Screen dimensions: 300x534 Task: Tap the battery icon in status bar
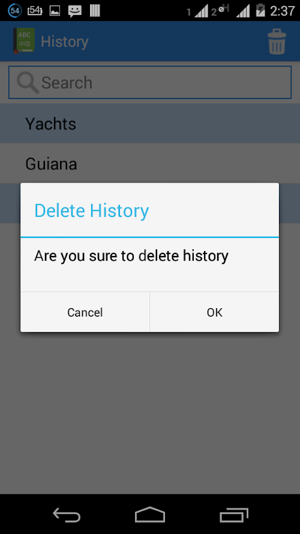[x=260, y=10]
